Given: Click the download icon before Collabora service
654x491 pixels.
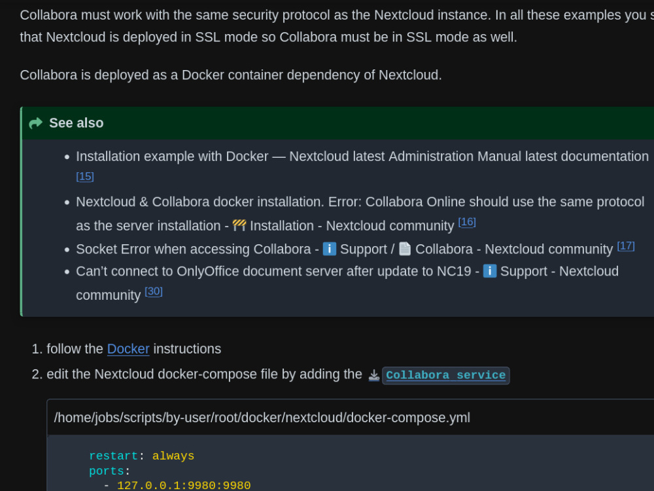Looking at the screenshot, I should pyautogui.click(x=373, y=375).
